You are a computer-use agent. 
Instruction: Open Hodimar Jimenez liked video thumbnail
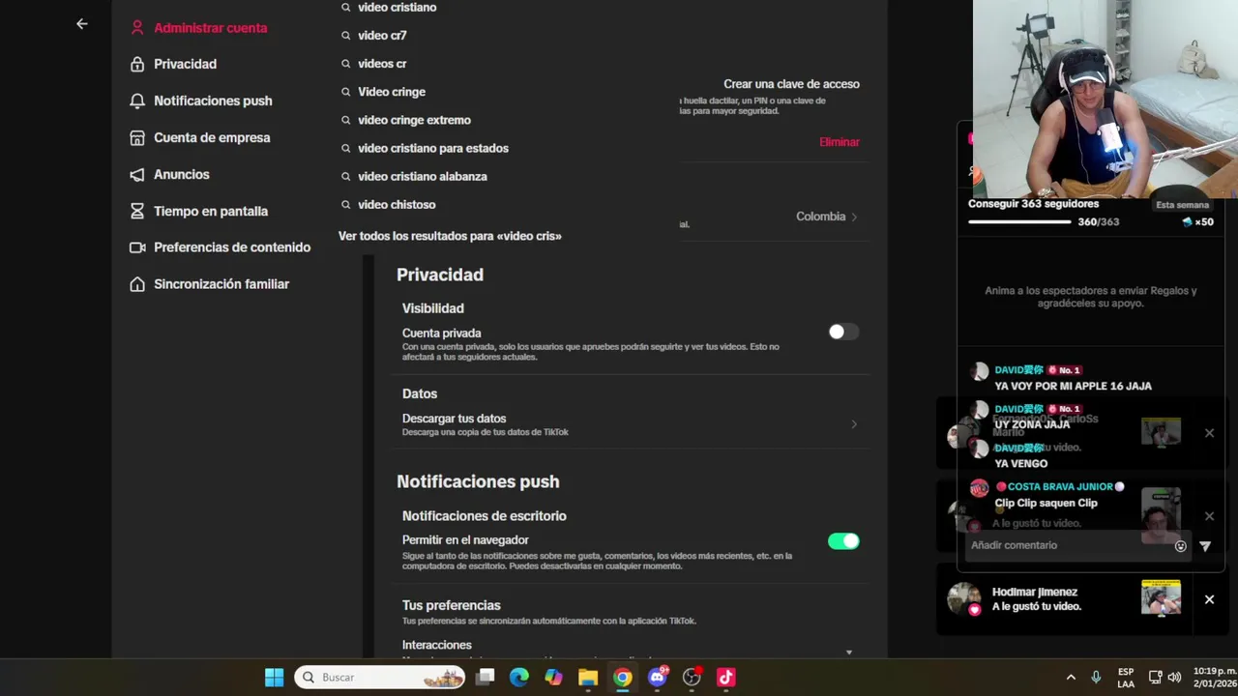pos(1161,597)
